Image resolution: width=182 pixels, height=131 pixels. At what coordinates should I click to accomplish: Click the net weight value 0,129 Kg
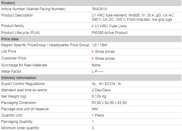99,96
